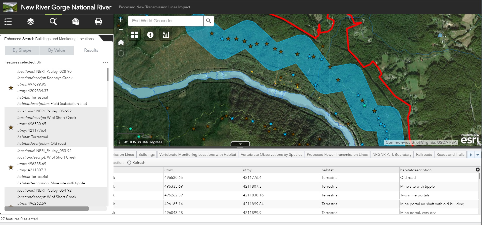The height and width of the screenshot is (225, 482).
Task: Open the Legend list icon
Action: [8, 22]
